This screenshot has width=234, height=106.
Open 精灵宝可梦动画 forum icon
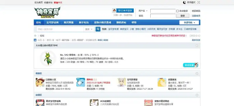pos(40,103)
